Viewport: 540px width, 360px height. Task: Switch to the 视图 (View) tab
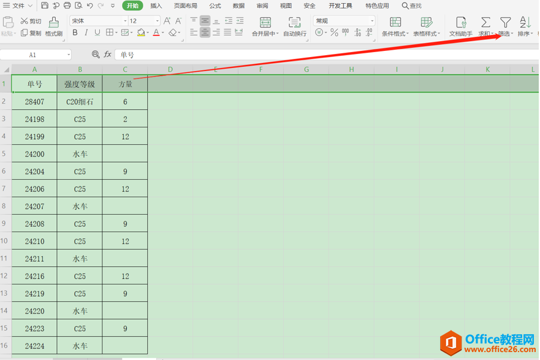tap(286, 6)
